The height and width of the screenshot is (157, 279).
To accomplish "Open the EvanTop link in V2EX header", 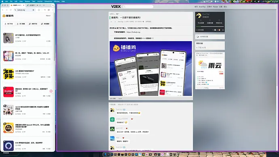I will click(x=202, y=6).
